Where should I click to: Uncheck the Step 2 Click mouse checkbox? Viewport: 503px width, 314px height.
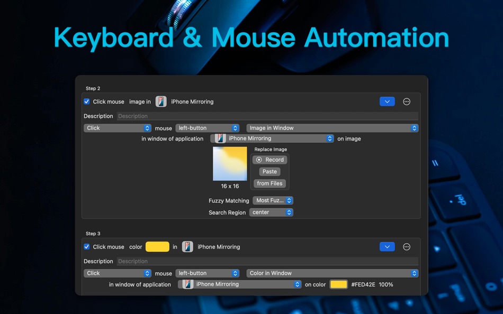(x=87, y=101)
